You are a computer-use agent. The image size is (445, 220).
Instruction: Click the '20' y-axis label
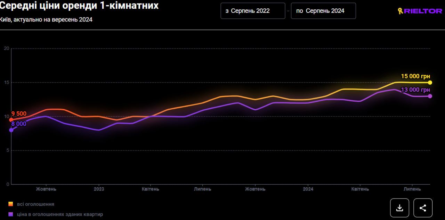pos(6,48)
